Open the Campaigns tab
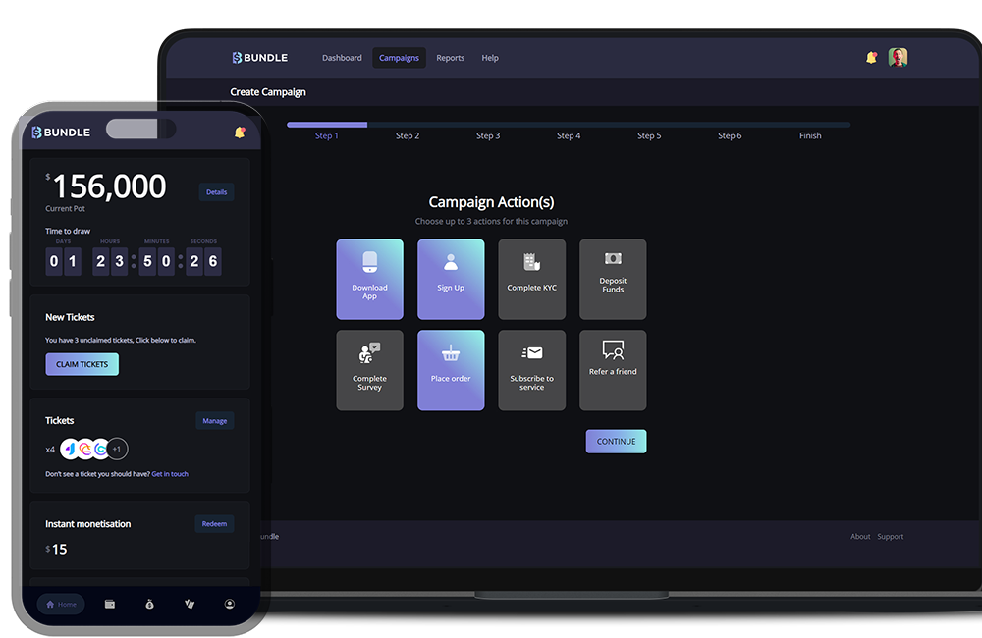Image resolution: width=982 pixels, height=638 pixels. 399,58
